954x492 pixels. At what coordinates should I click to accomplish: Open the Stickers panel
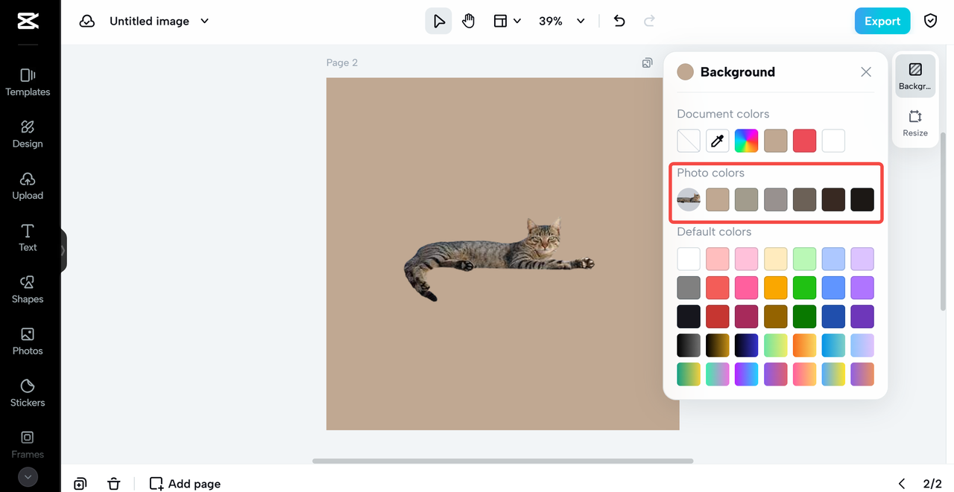click(28, 393)
